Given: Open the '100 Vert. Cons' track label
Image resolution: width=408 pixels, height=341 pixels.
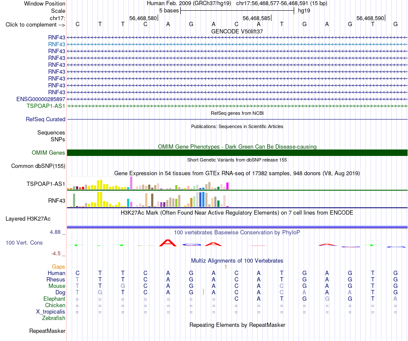Looking at the screenshot, I should pos(24,242).
